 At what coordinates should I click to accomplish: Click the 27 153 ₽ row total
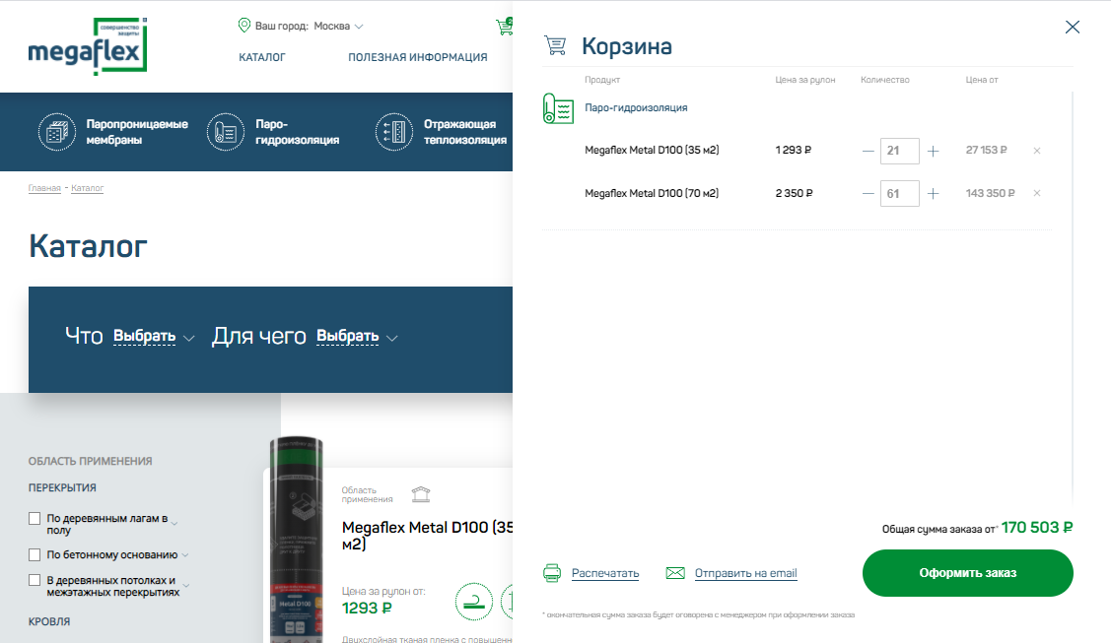coord(986,150)
